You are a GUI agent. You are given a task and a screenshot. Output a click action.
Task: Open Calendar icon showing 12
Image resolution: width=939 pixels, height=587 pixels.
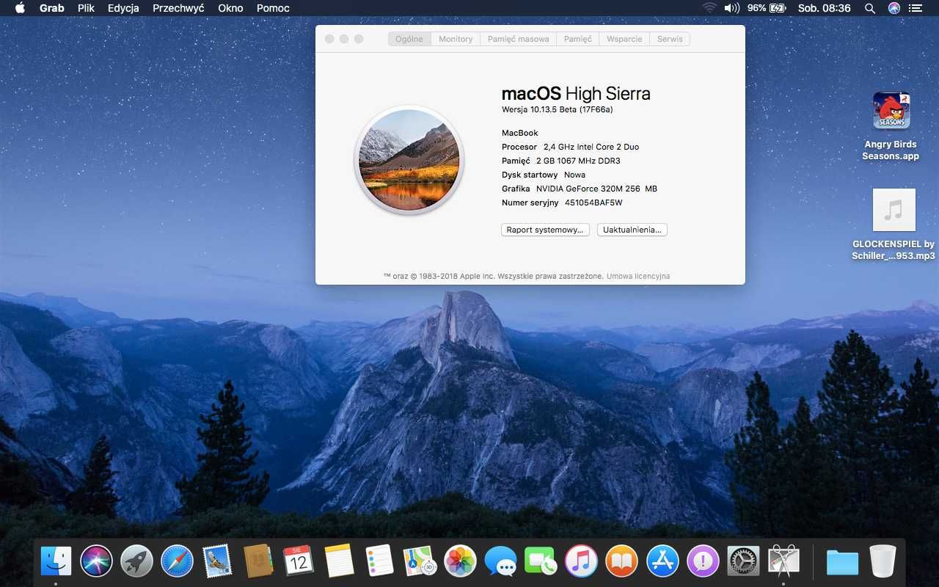pos(299,561)
